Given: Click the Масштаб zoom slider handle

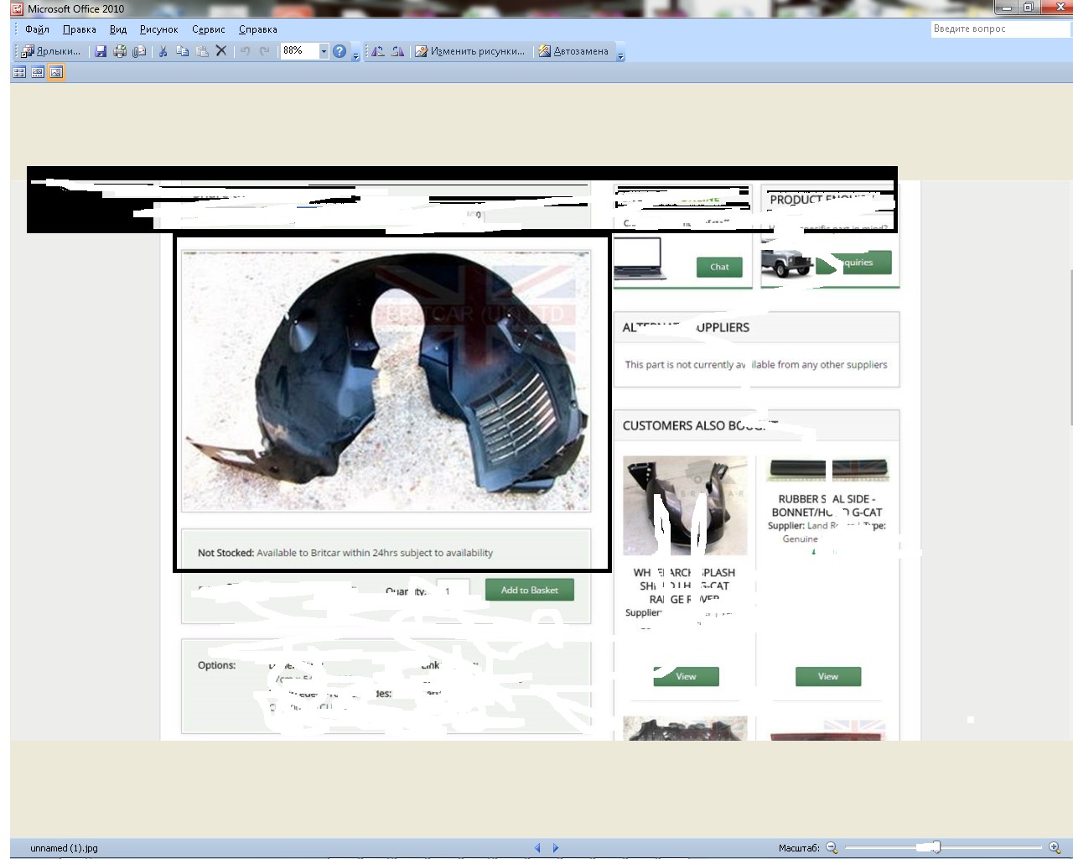Looking at the screenshot, I should (x=936, y=847).
